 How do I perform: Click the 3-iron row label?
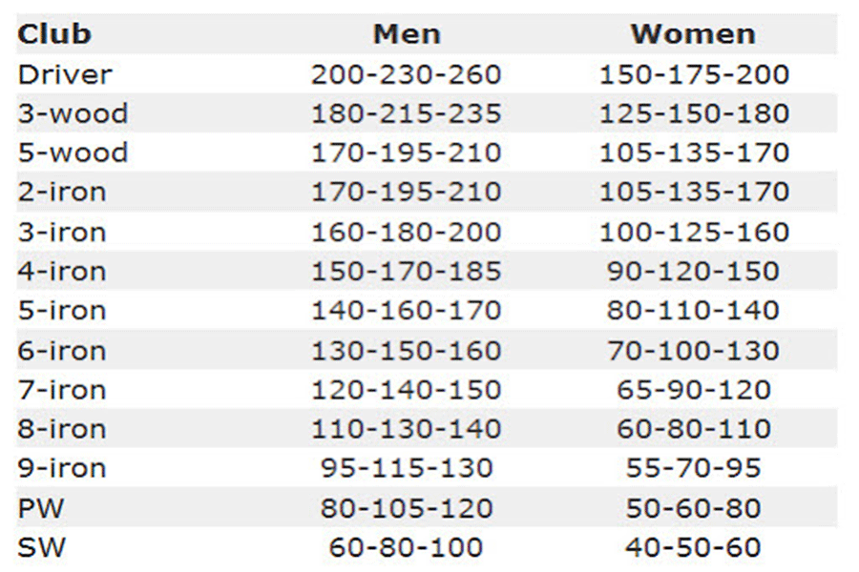(x=62, y=232)
